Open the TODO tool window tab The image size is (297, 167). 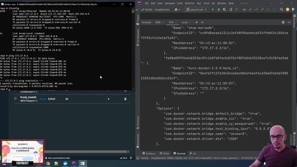pos(164,154)
